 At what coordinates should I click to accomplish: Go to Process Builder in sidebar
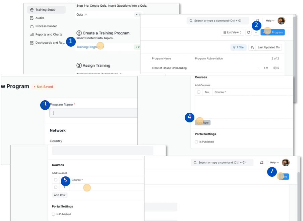(x=46, y=26)
